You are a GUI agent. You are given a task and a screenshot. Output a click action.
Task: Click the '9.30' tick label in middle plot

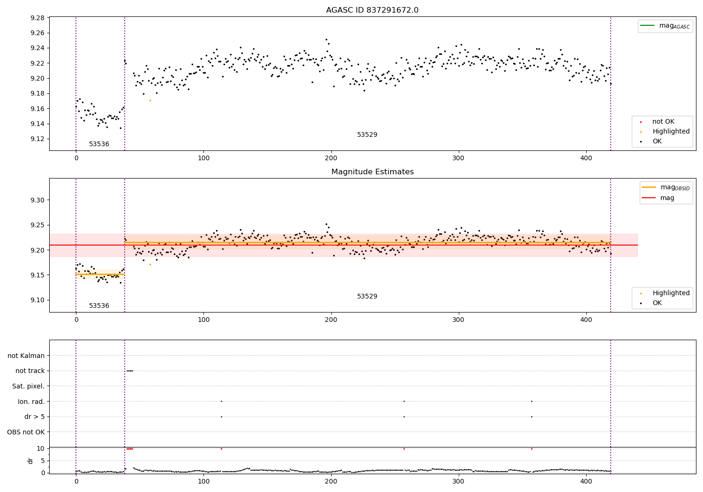click(x=37, y=200)
